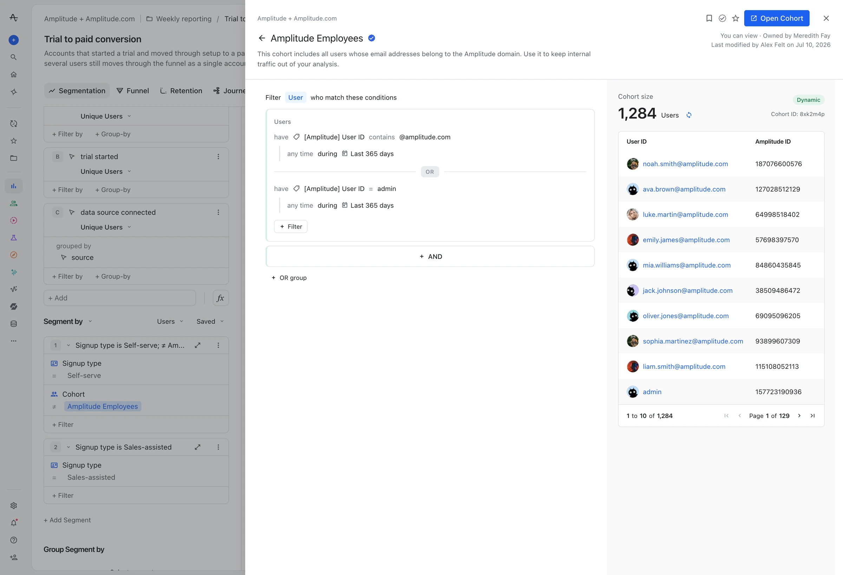Go back with the arrow next to Amplitude Employees
Image resolution: width=843 pixels, height=575 pixels.
(x=262, y=38)
